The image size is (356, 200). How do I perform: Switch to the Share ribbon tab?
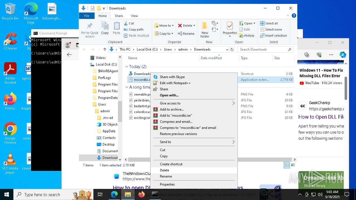point(119,16)
